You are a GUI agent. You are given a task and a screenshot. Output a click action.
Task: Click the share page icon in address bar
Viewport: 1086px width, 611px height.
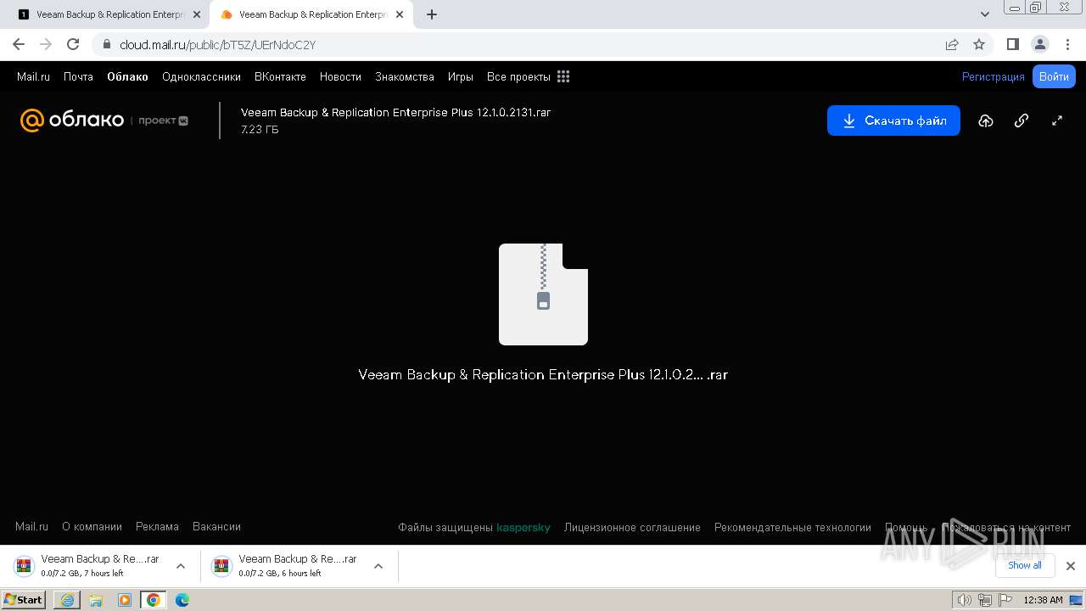[x=952, y=44]
